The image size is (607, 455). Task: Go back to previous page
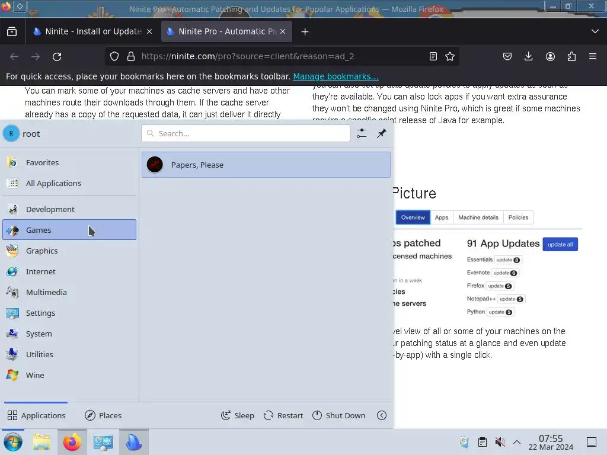click(x=14, y=56)
